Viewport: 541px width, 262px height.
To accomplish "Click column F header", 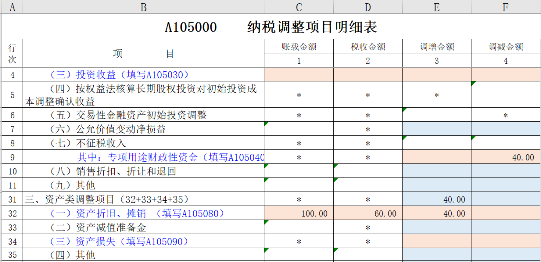I will coord(506,7).
